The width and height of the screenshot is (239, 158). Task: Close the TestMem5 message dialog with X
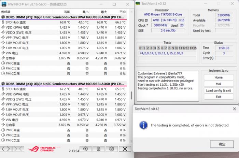tap(235, 109)
